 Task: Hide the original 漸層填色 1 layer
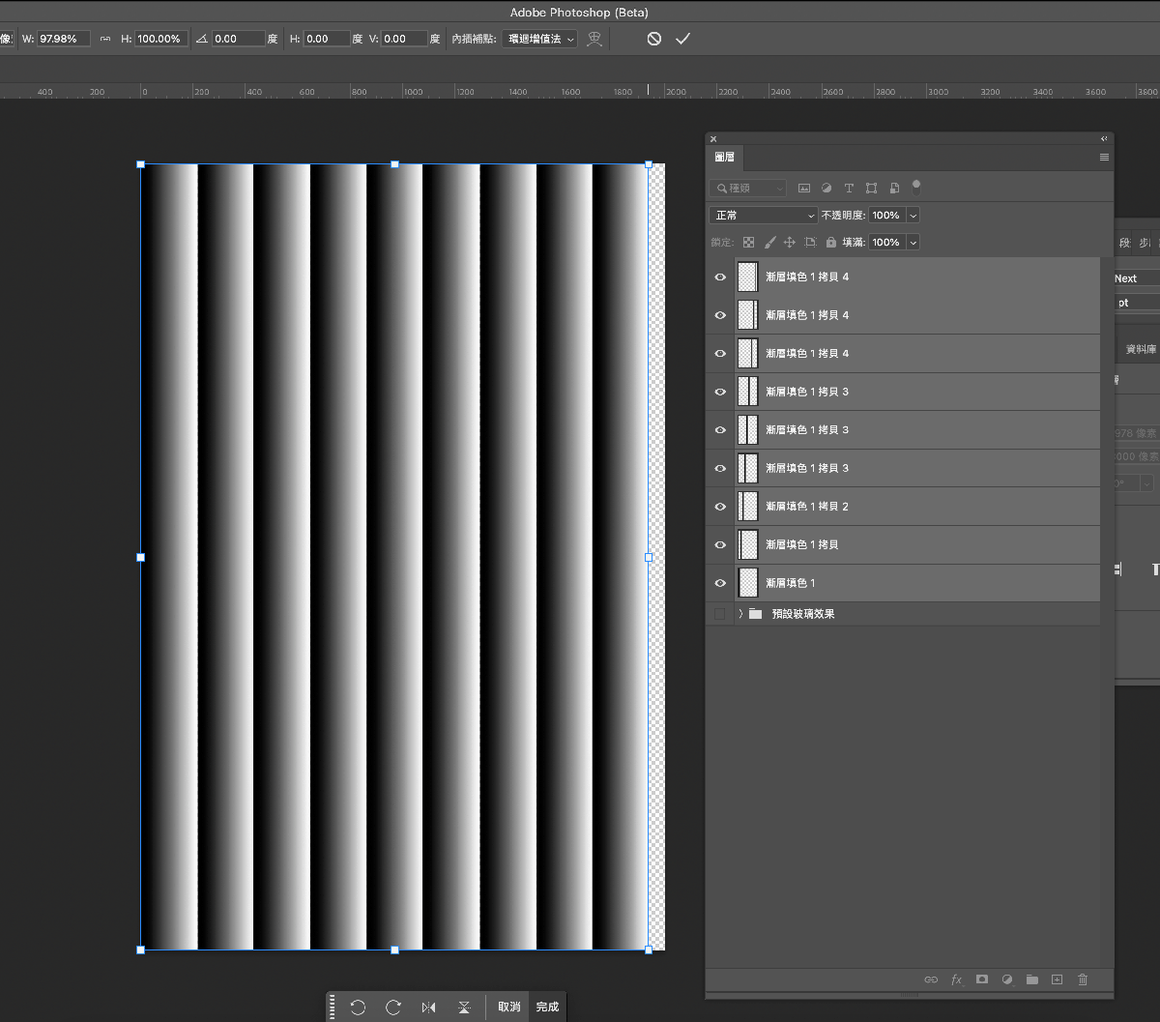[720, 583]
